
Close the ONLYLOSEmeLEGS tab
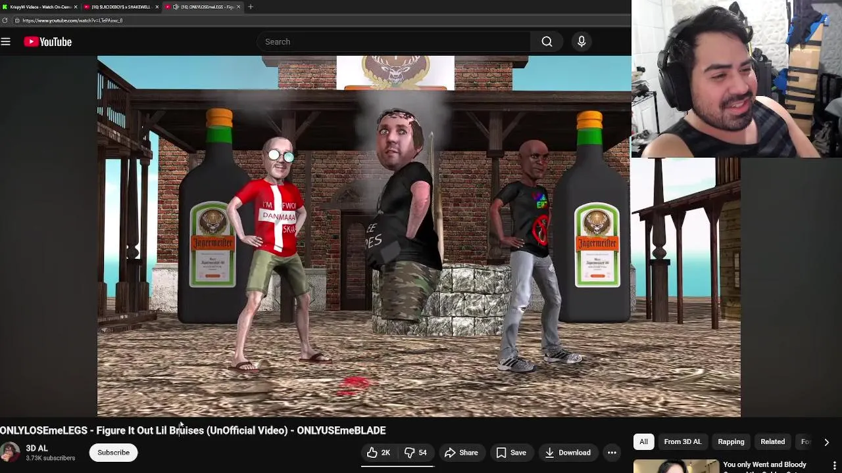point(238,7)
